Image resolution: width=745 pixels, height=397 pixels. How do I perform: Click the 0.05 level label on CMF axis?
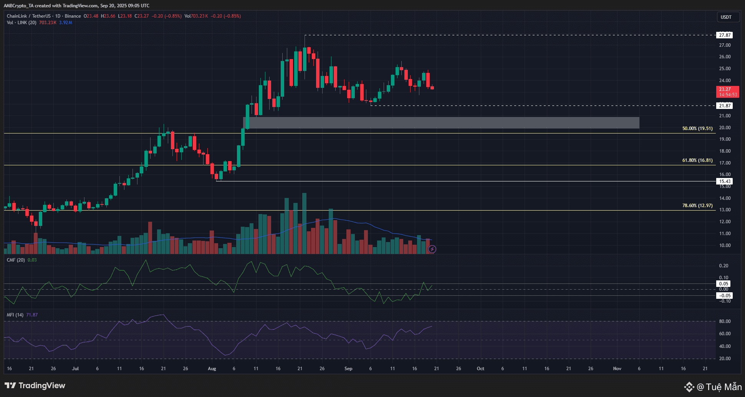click(x=724, y=284)
